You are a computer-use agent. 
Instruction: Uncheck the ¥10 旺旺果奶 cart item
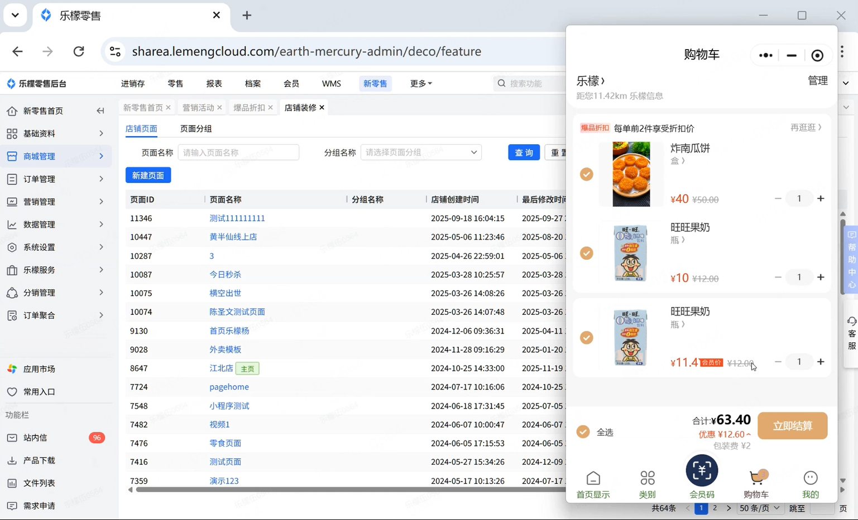point(586,253)
